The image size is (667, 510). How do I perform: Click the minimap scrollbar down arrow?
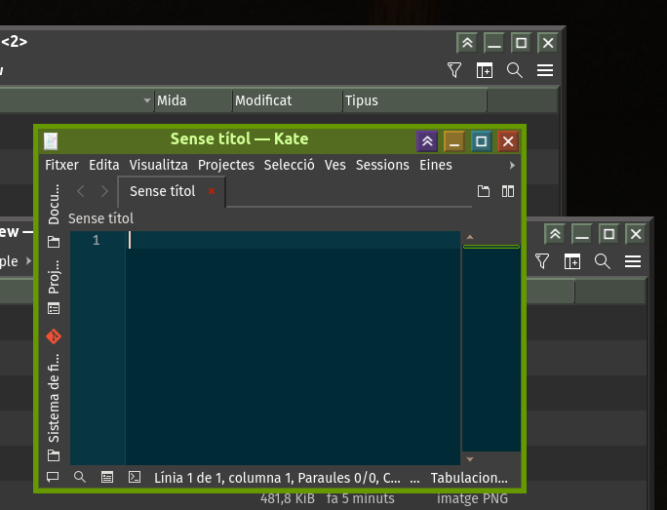pyautogui.click(x=470, y=459)
